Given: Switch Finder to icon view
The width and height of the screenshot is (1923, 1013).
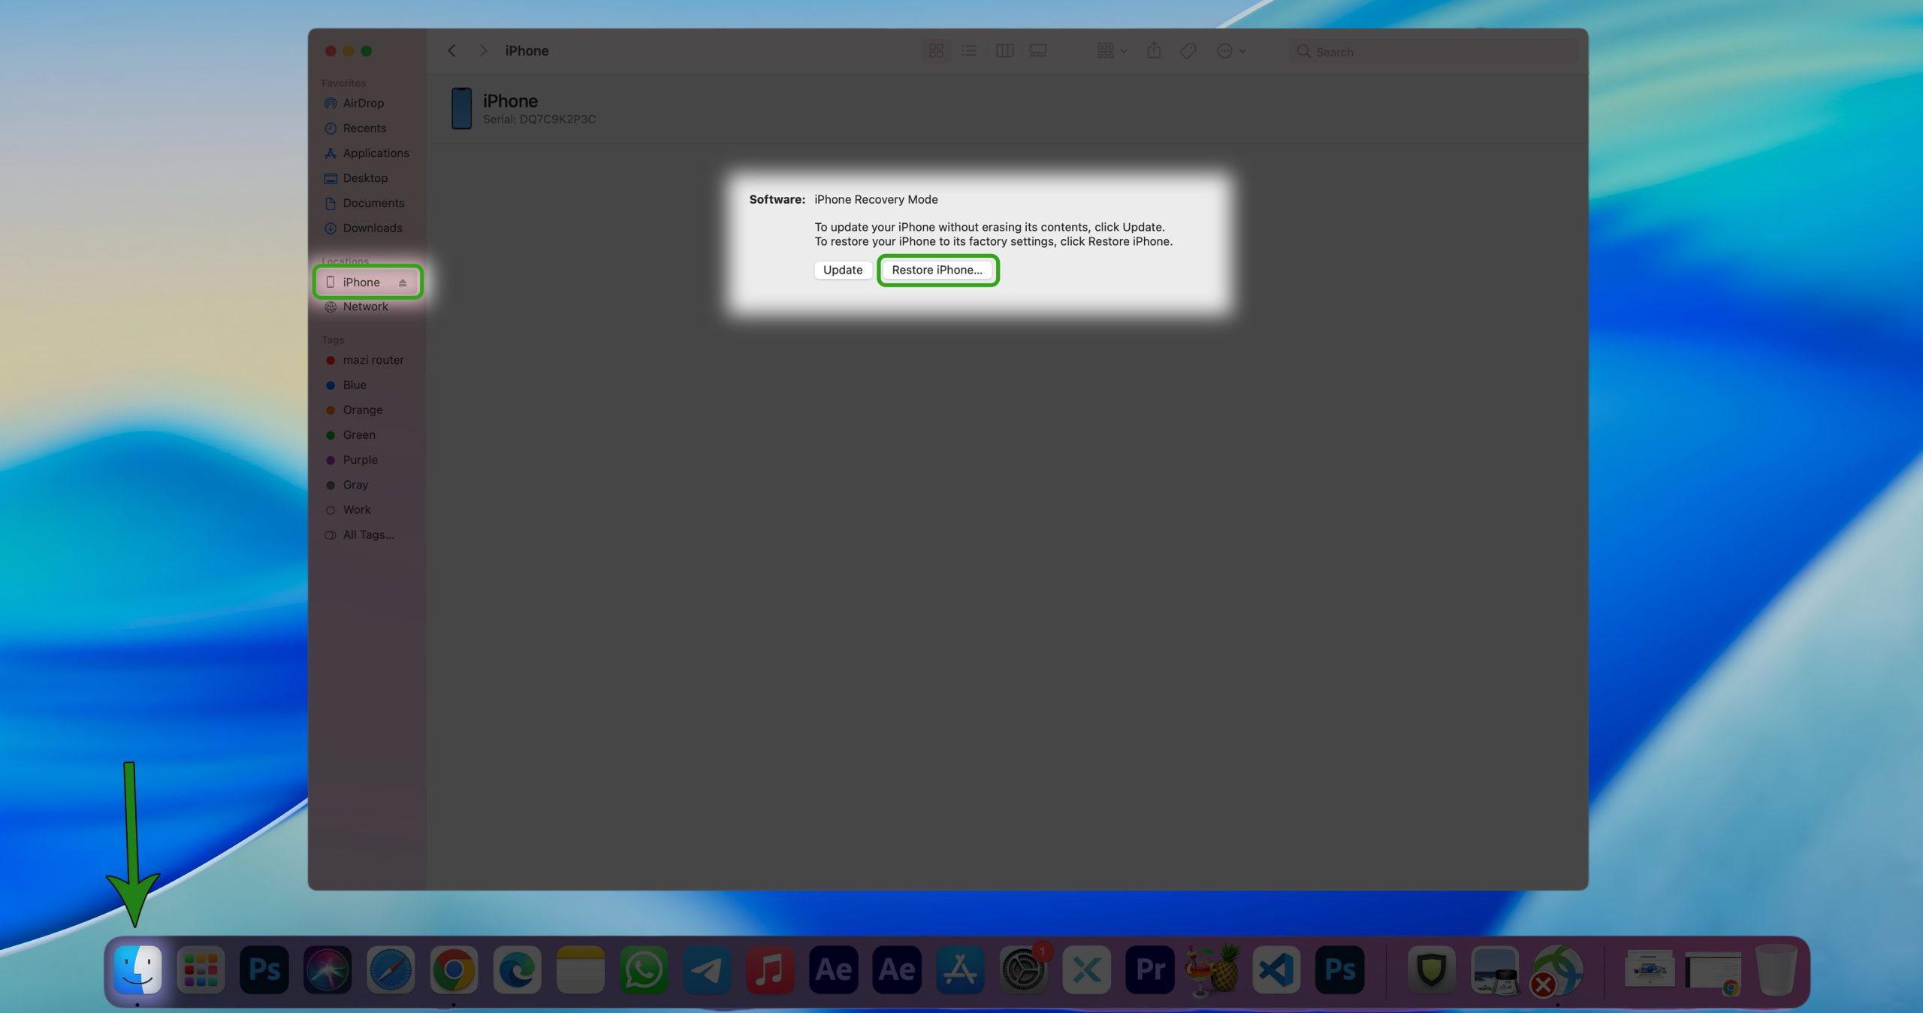Looking at the screenshot, I should [x=936, y=50].
